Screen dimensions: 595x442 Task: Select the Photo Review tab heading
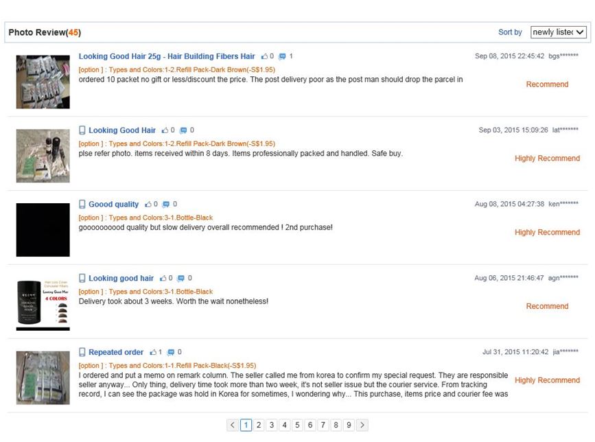click(45, 32)
